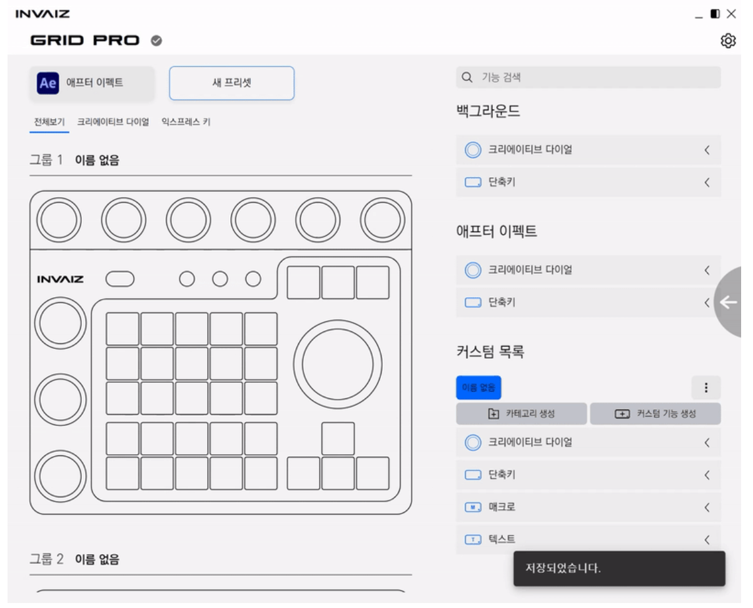Click the Group 1 name 이름 없음
Viewport: 753px width, 608px height.
pyautogui.click(x=97, y=160)
